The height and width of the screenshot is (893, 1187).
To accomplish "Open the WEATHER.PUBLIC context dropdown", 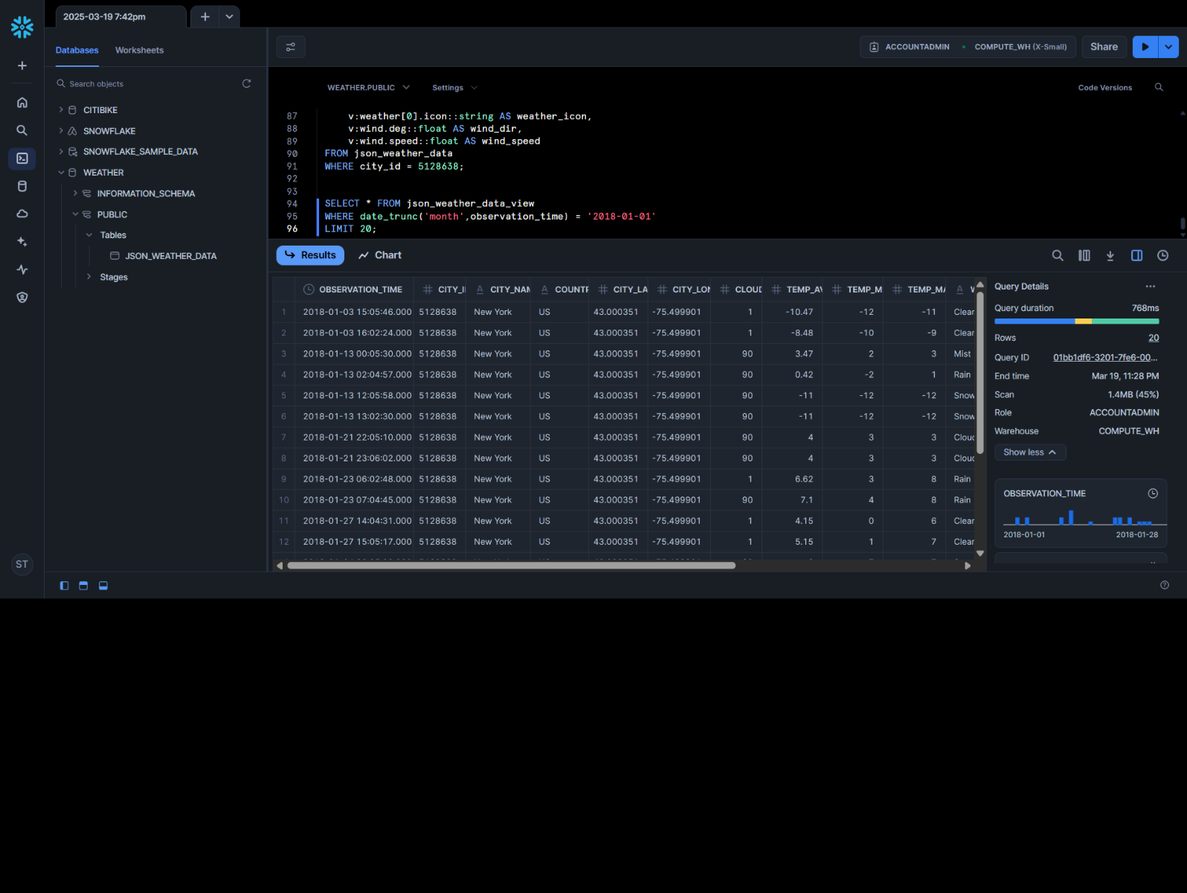I will click(x=368, y=88).
